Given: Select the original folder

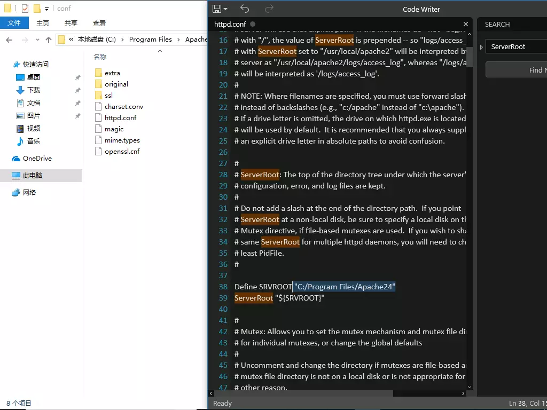Looking at the screenshot, I should coord(116,84).
